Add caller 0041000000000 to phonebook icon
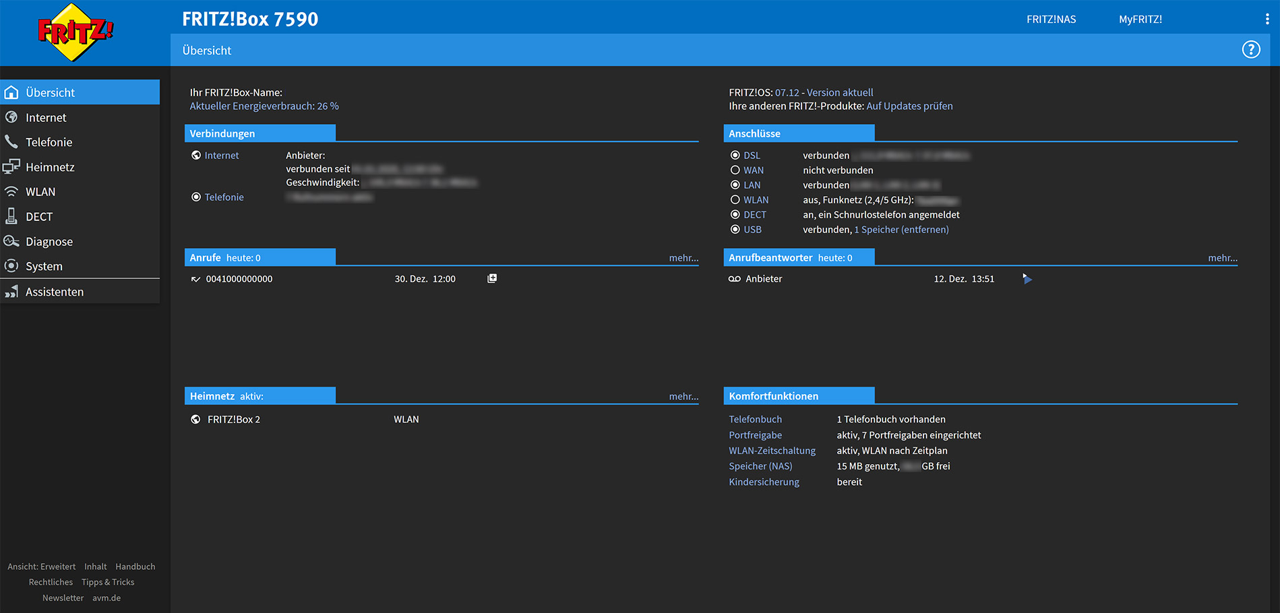The width and height of the screenshot is (1280, 613). (492, 278)
